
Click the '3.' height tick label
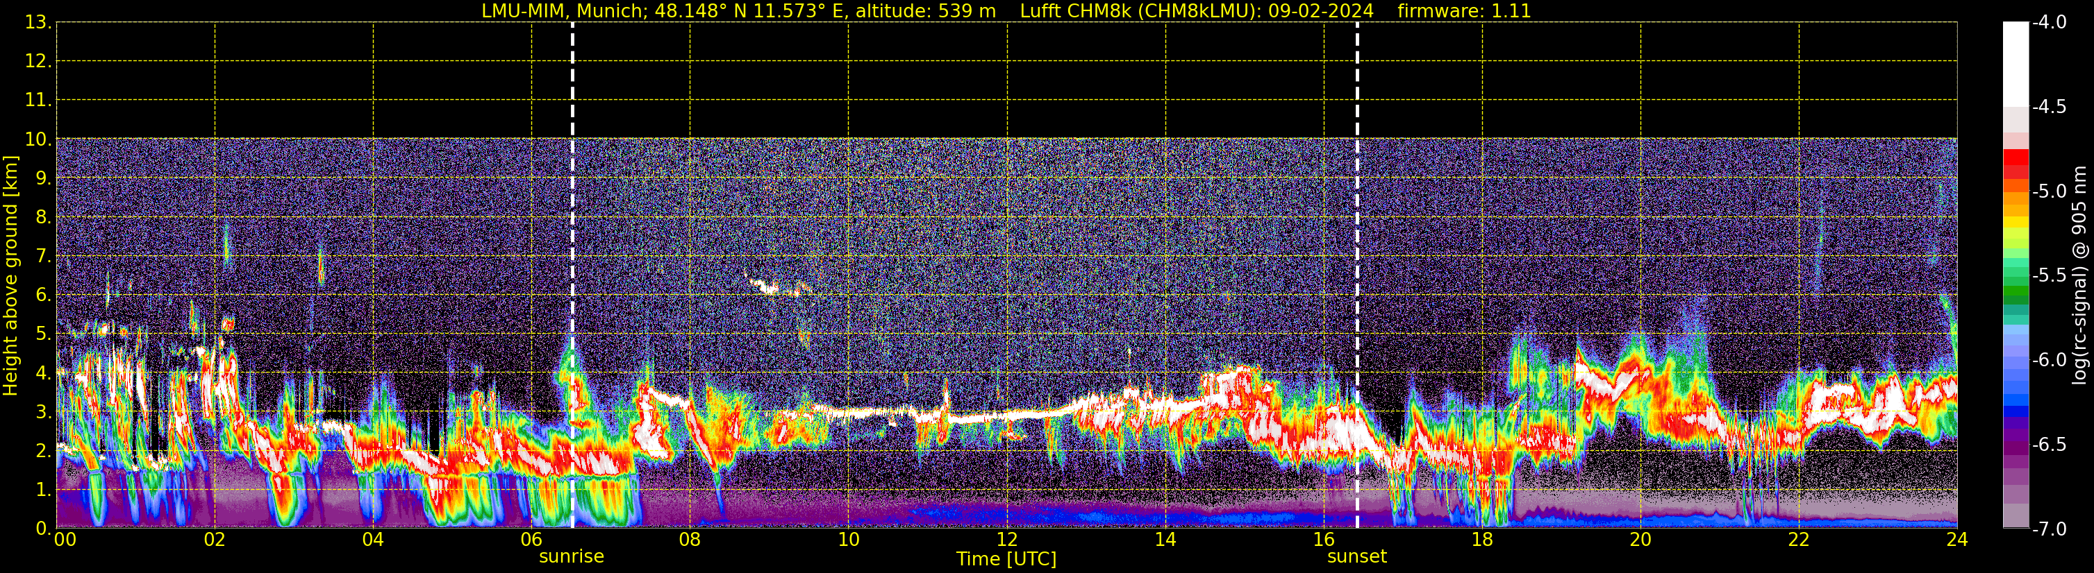coord(43,412)
